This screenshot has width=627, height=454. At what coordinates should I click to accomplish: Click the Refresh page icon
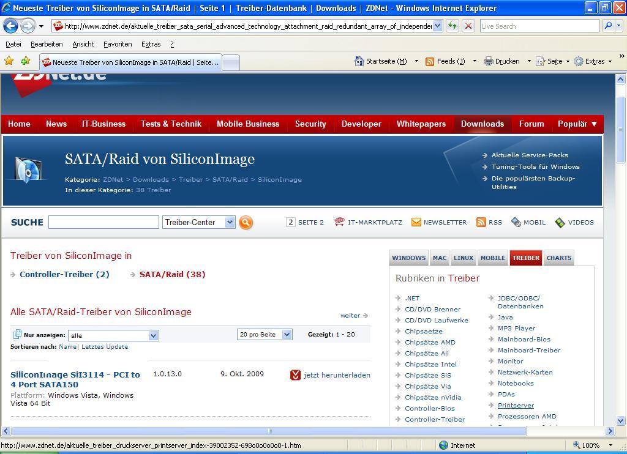[452, 26]
